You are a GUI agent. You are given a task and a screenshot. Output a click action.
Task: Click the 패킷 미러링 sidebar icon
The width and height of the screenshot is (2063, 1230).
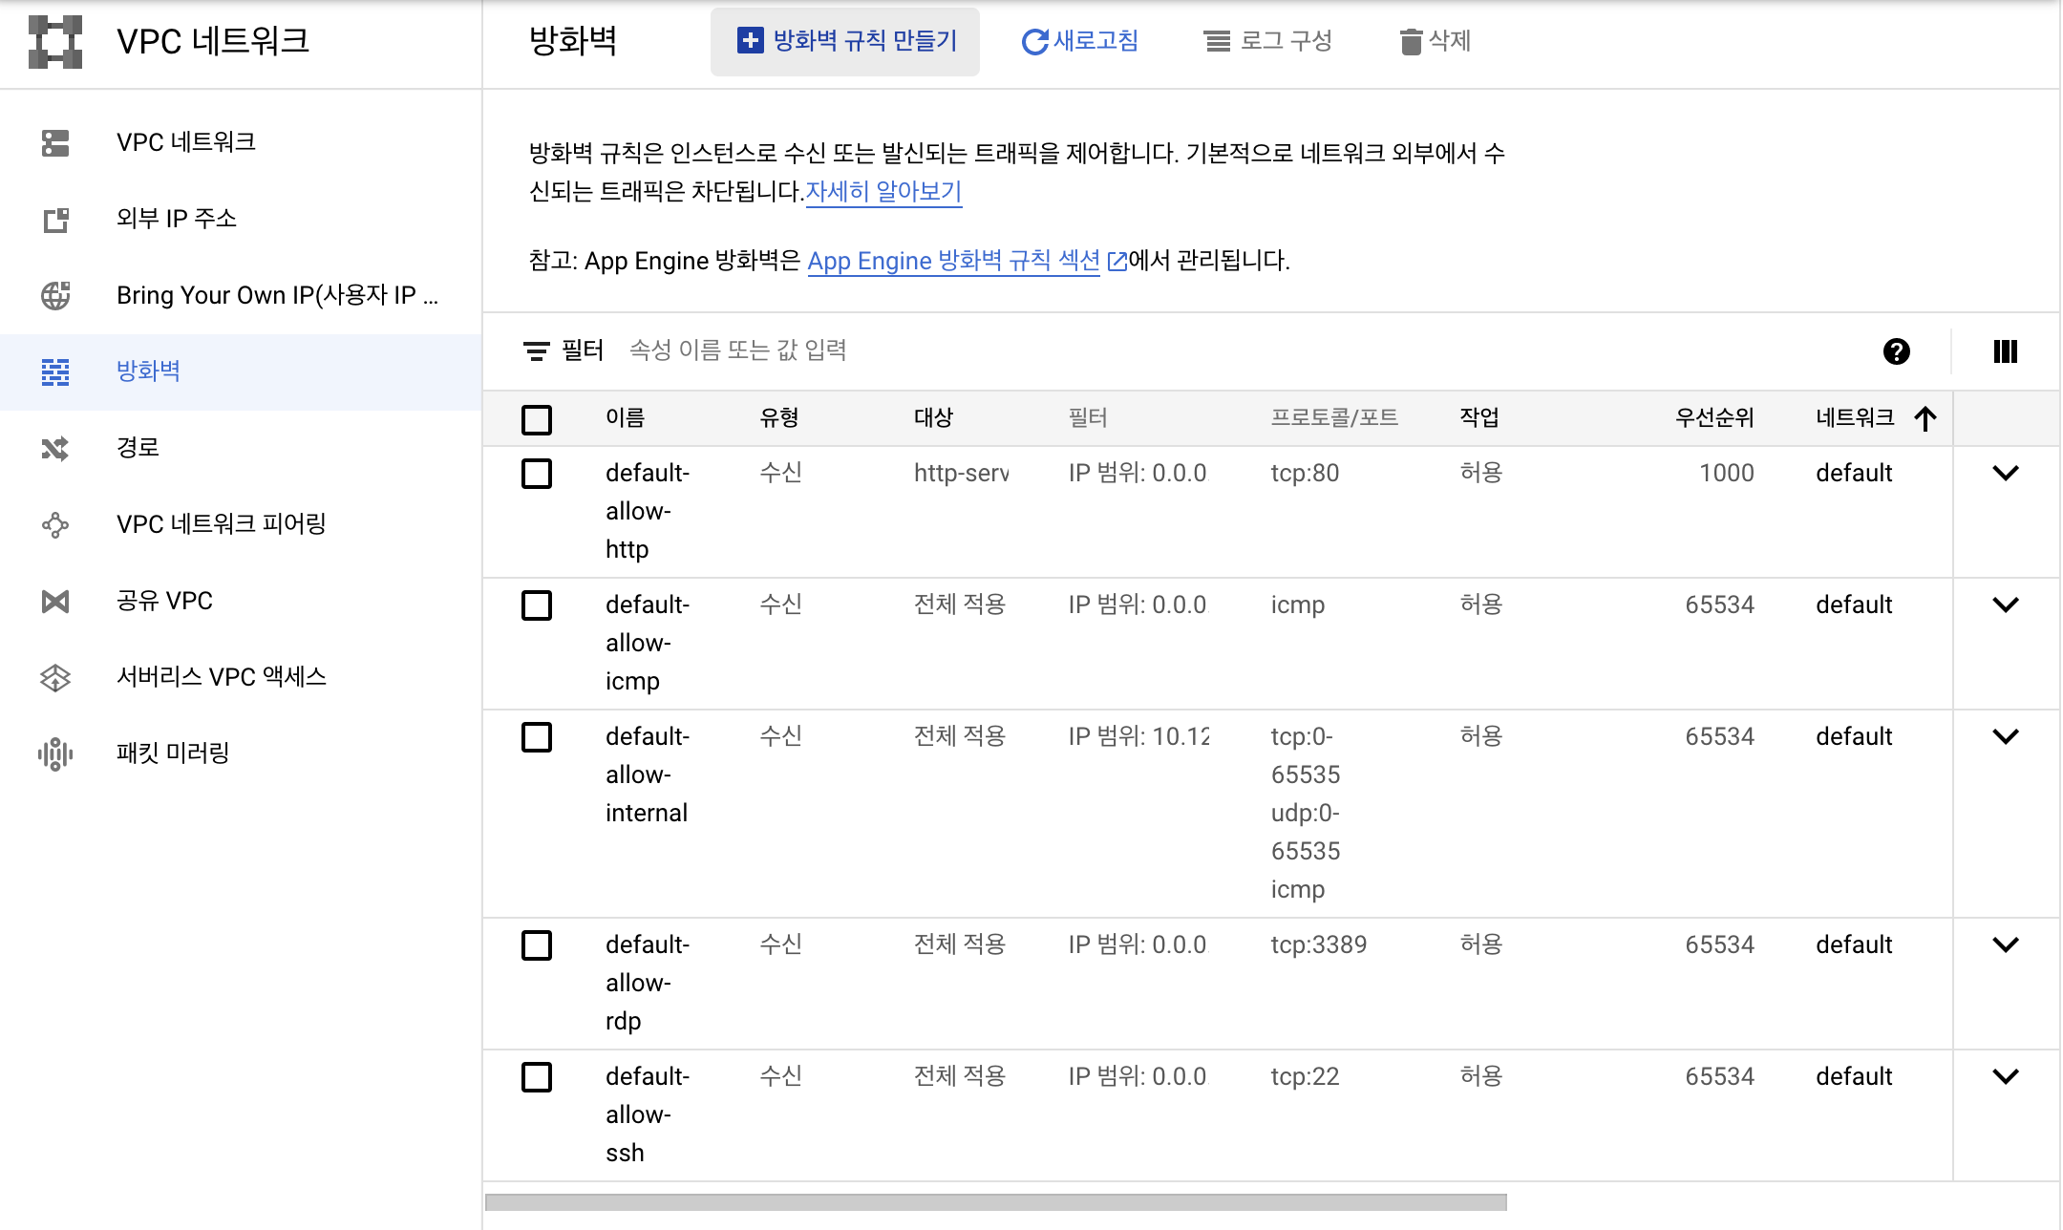55,753
